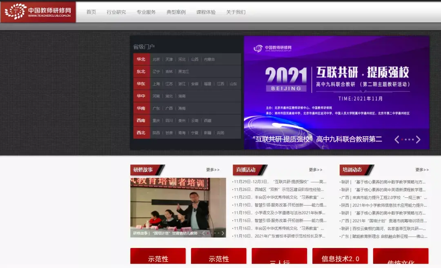This screenshot has height=268, width=441.
Task: Open the 江苏 provincial portal
Action: click(x=169, y=84)
